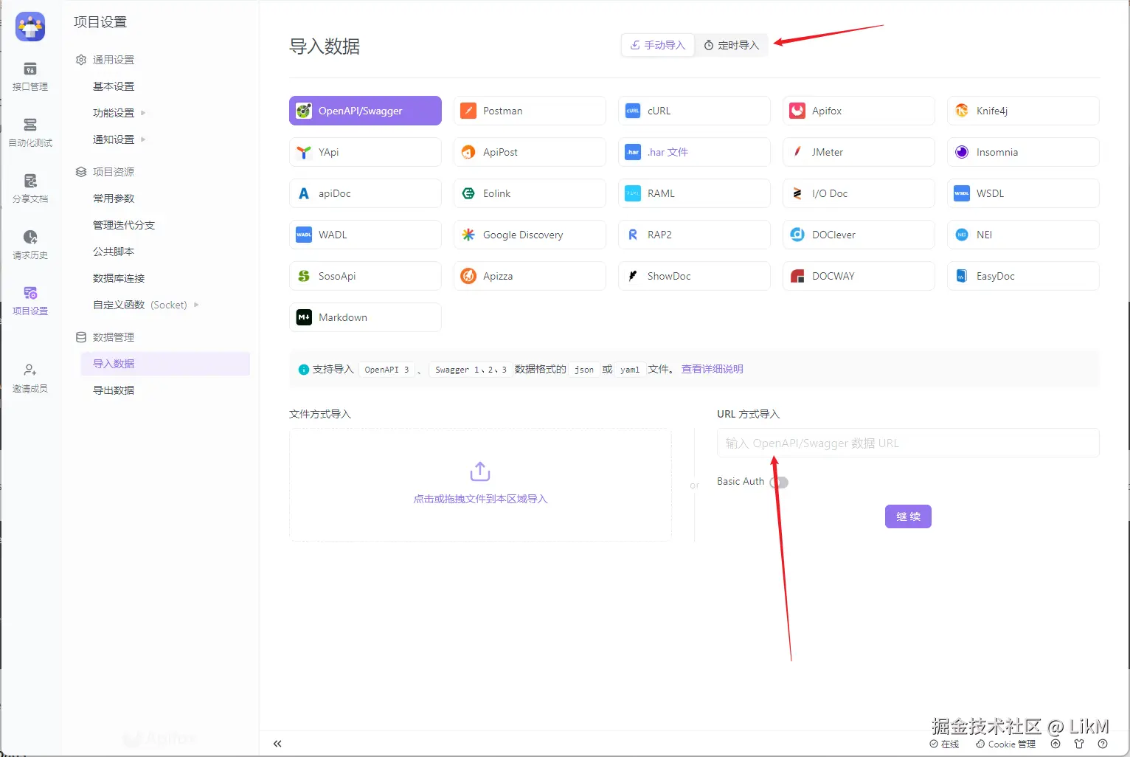Viewport: 1130px width, 757px height.
Task: Select I/O Doc import format
Action: click(859, 193)
